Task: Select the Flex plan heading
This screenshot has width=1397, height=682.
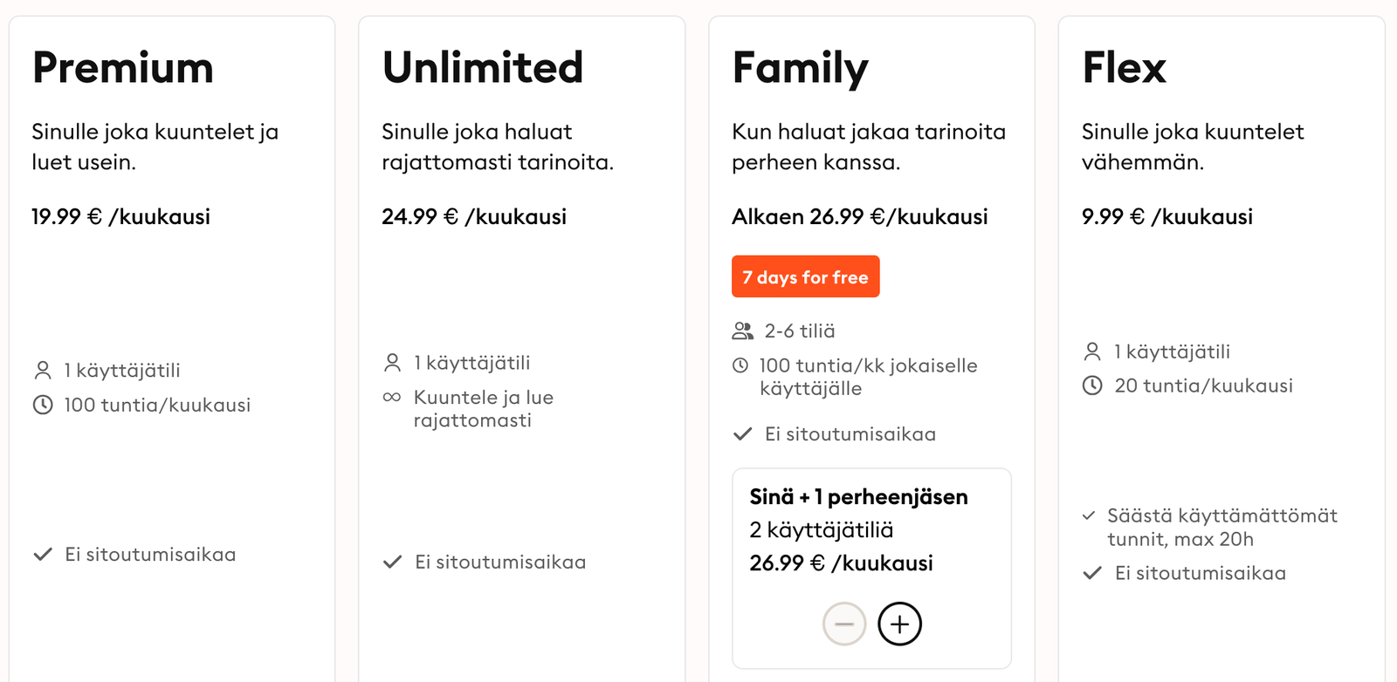Action: (x=1125, y=67)
